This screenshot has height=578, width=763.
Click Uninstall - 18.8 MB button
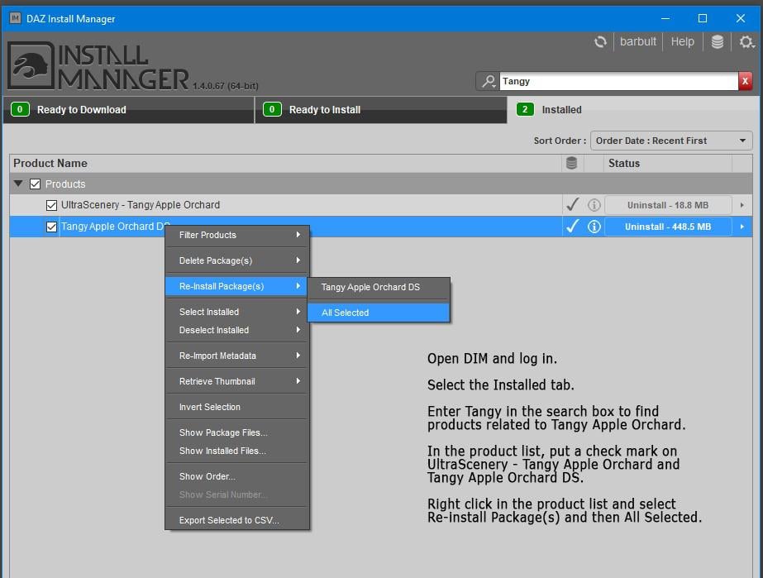pos(668,205)
